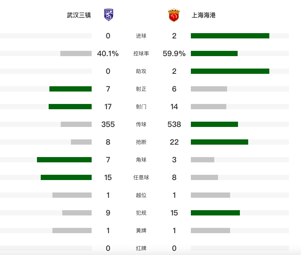Click Wuhan's green shots-on-target bar
The height and width of the screenshot is (255, 301).
coord(71,89)
